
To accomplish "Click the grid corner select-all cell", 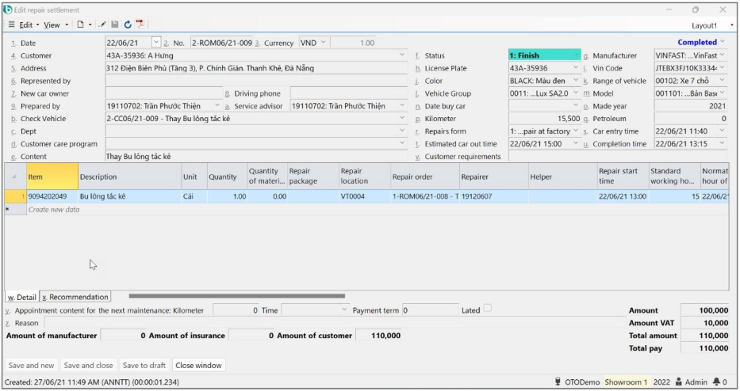I will click(x=15, y=177).
